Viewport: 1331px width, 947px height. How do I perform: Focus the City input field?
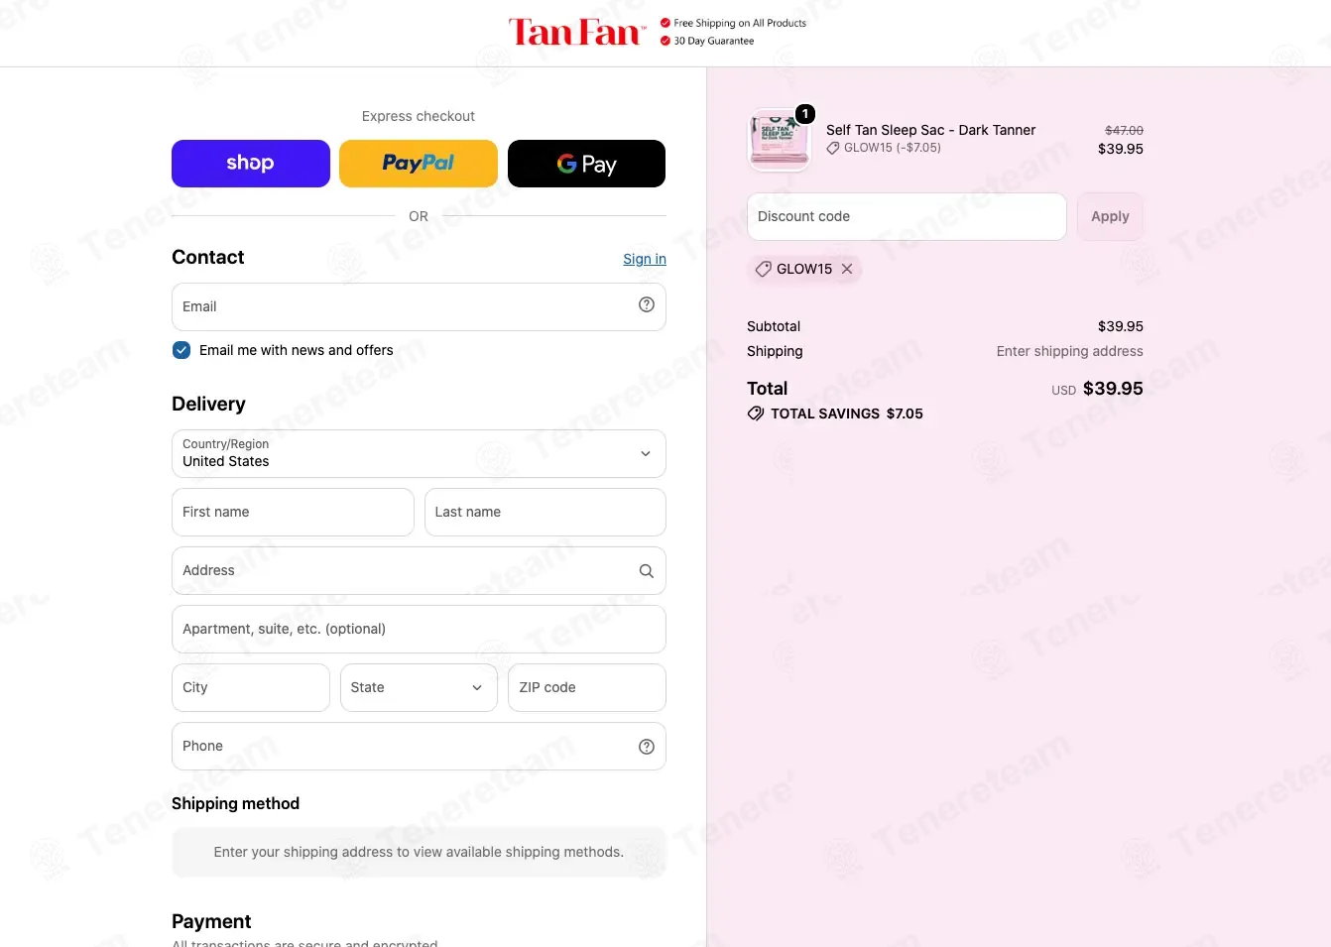[251, 687]
